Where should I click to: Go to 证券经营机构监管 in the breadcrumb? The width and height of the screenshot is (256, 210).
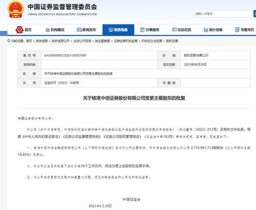click(125, 41)
